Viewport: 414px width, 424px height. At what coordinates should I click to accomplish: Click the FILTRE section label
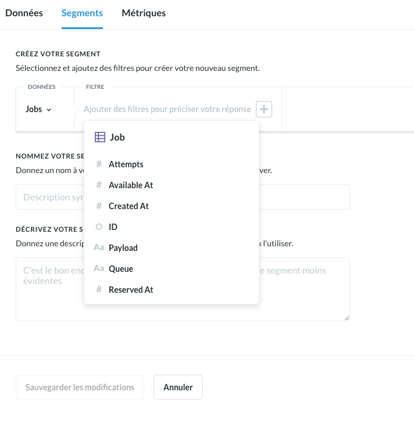coord(95,87)
